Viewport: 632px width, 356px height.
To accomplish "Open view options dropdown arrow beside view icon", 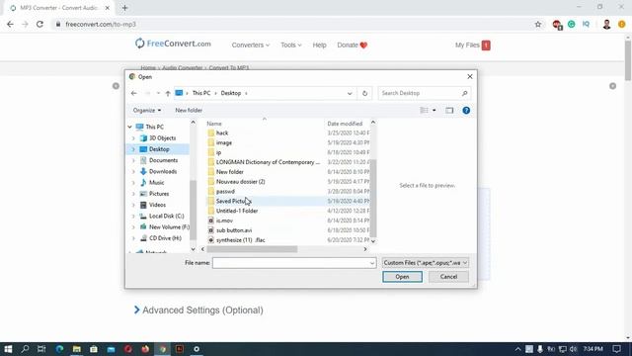I will coord(434,110).
